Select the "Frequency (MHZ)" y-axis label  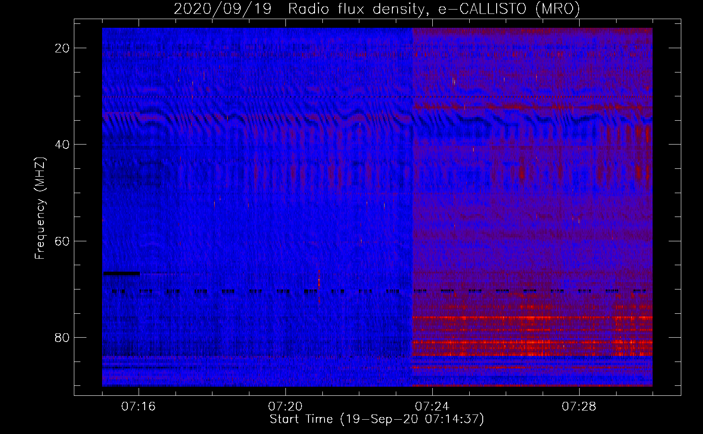coord(40,208)
